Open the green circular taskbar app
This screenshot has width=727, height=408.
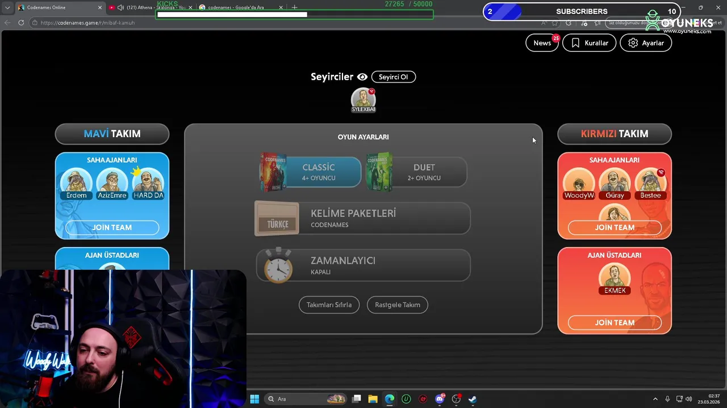(x=406, y=399)
